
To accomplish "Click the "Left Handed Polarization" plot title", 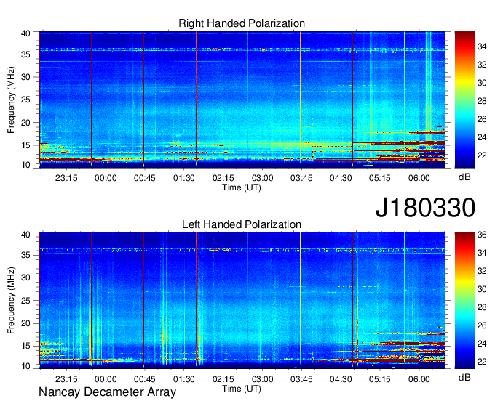I will (242, 224).
